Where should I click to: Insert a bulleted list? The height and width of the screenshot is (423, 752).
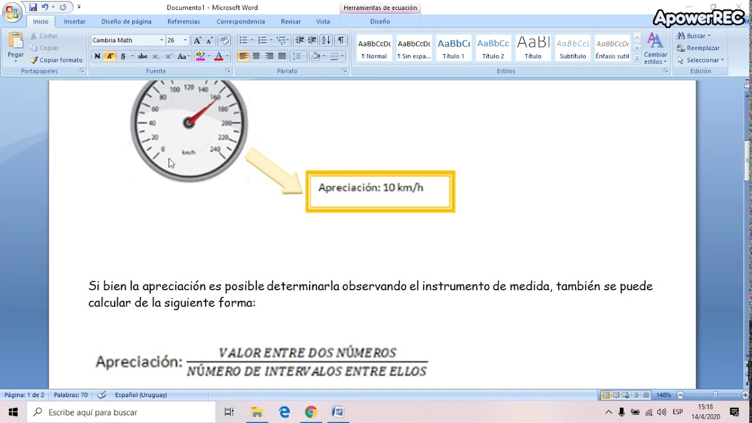[243, 41]
